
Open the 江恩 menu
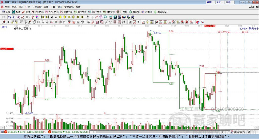tap(28, 7)
